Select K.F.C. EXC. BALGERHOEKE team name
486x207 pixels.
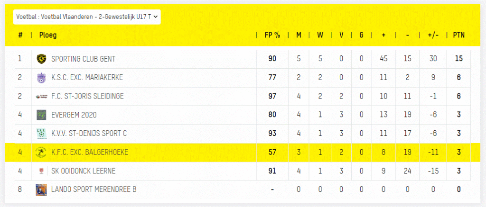[x=90, y=153]
